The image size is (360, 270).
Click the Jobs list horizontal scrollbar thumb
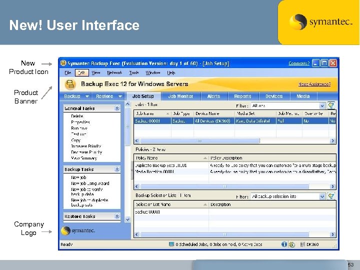click(199, 140)
